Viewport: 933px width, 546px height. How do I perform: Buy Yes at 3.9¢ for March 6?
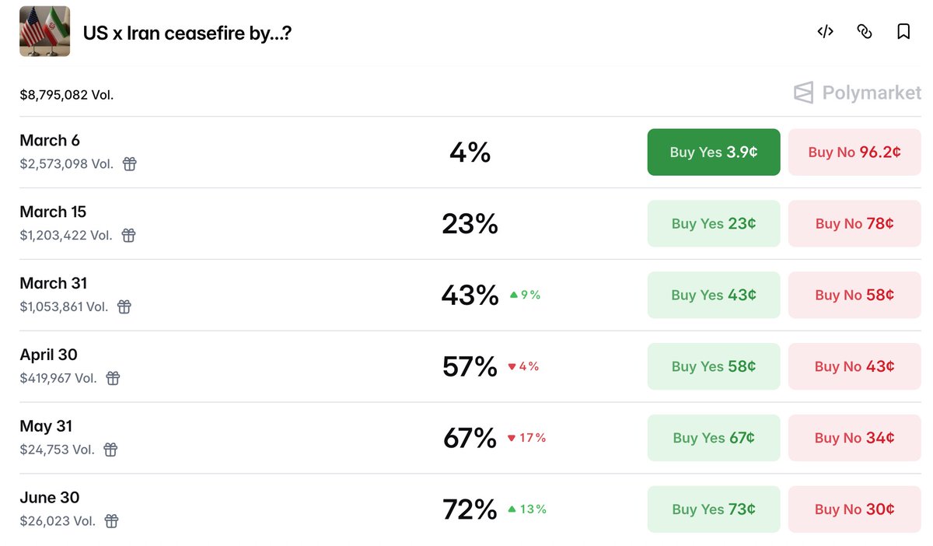[x=714, y=152]
